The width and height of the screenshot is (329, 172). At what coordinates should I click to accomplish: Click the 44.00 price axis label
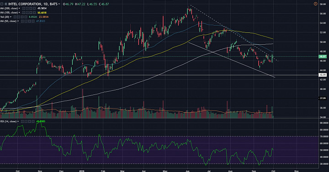pyautogui.click(x=323, y=70)
